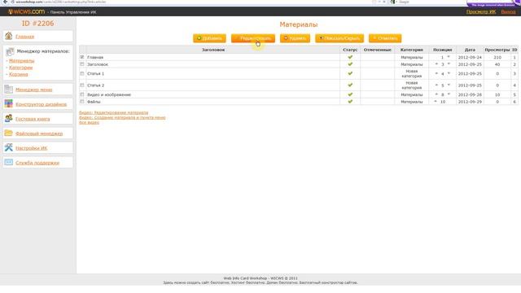Click the Добавить button
This screenshot has height=293, width=521.
click(x=209, y=38)
